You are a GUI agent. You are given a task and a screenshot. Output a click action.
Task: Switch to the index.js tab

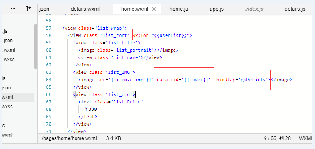pyautogui.click(x=254, y=9)
